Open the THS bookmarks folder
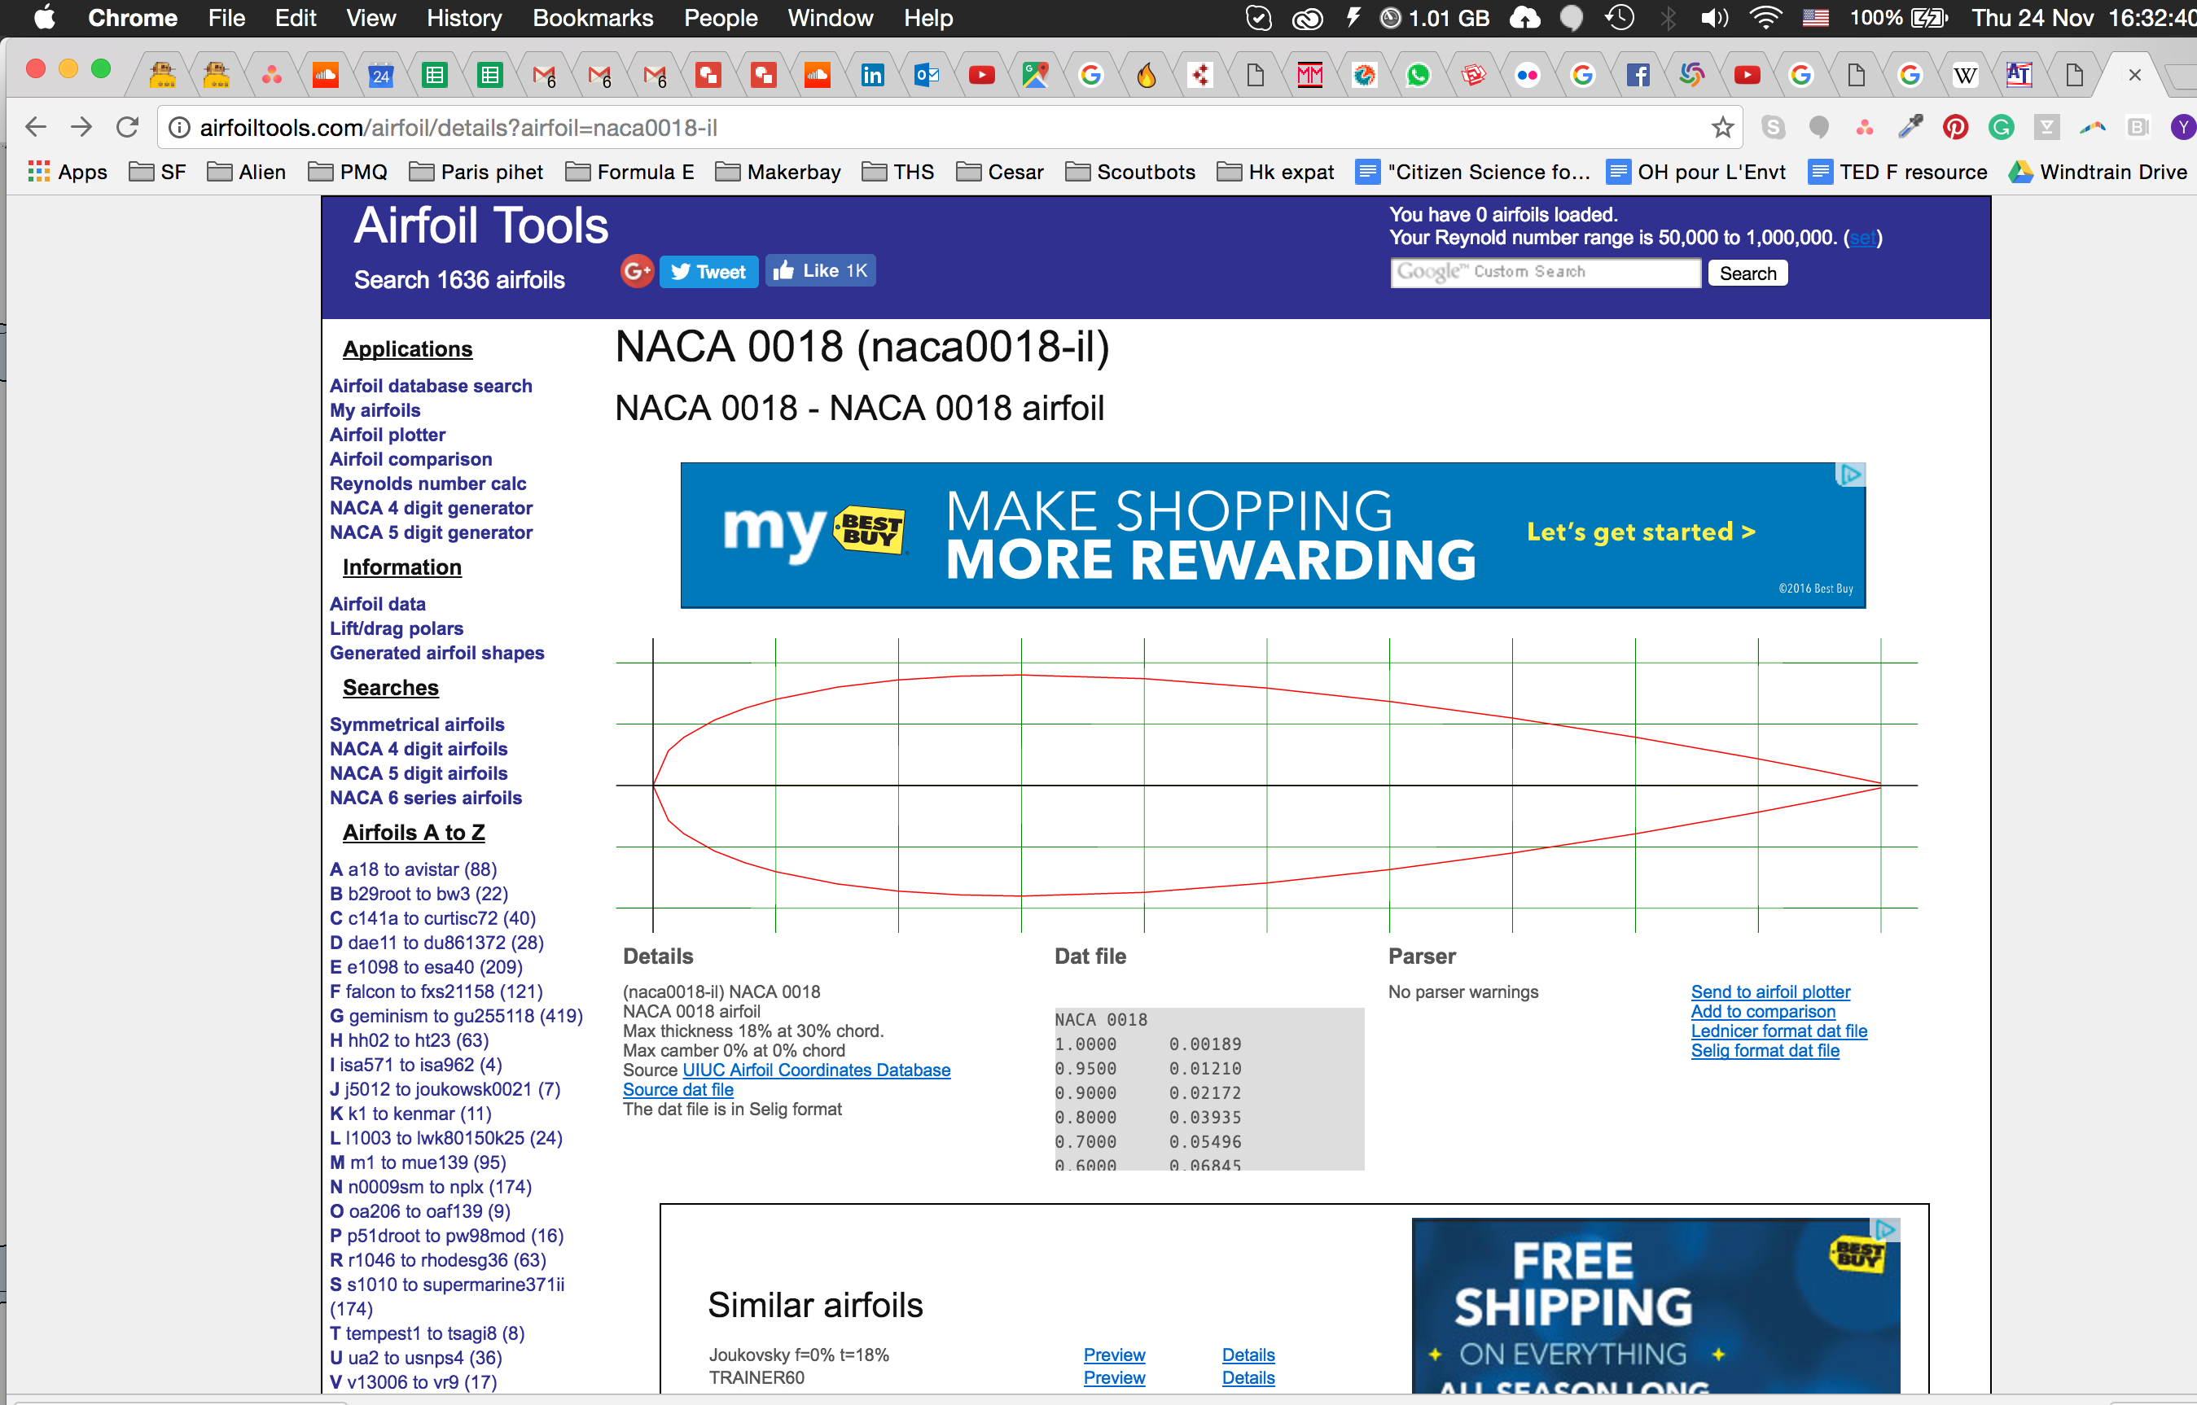2197x1405 pixels. 899,172
